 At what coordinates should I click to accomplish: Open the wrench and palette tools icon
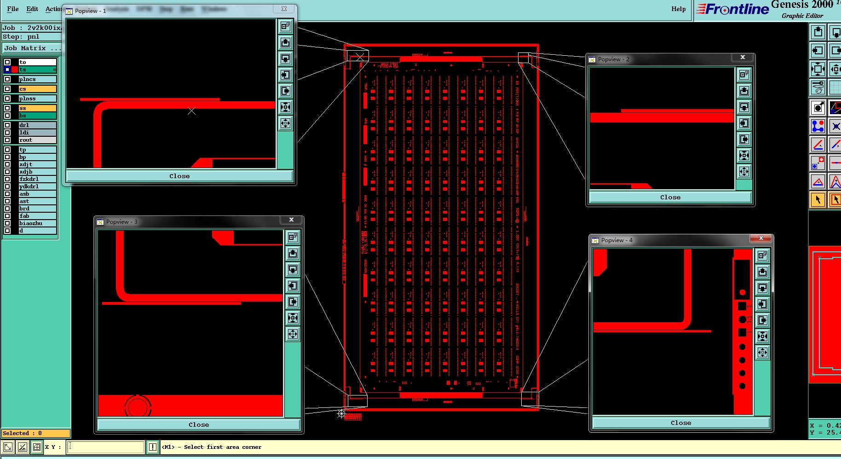[x=818, y=87]
